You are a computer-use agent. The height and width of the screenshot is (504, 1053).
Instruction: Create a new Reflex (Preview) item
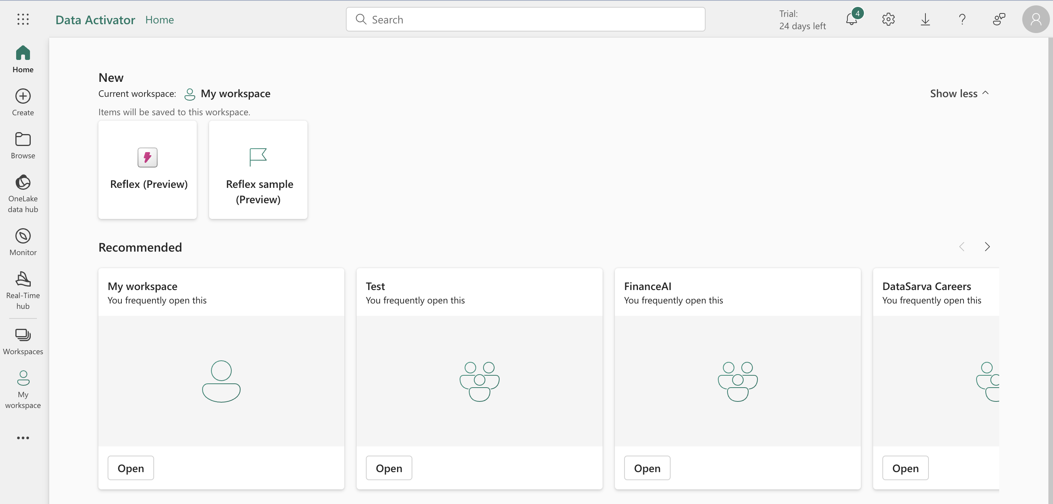tap(148, 170)
